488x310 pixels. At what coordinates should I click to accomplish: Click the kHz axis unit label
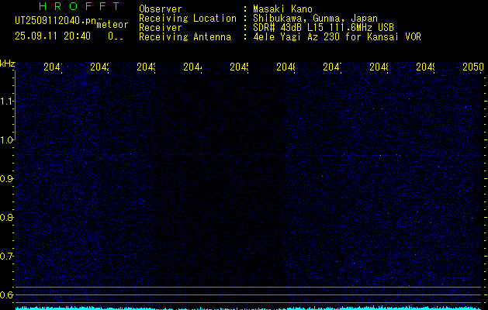pyautogui.click(x=7, y=64)
